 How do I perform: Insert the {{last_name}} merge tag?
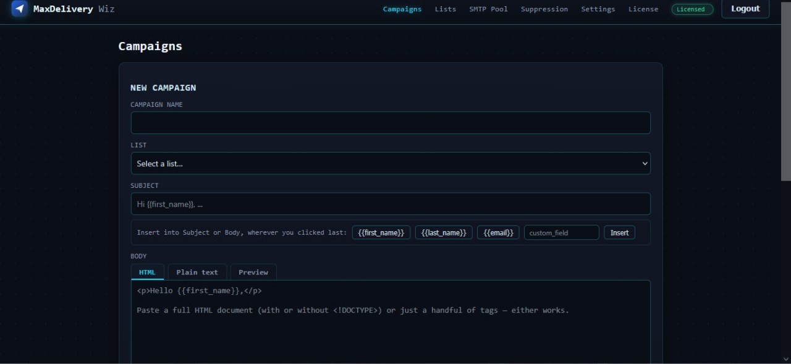click(444, 232)
